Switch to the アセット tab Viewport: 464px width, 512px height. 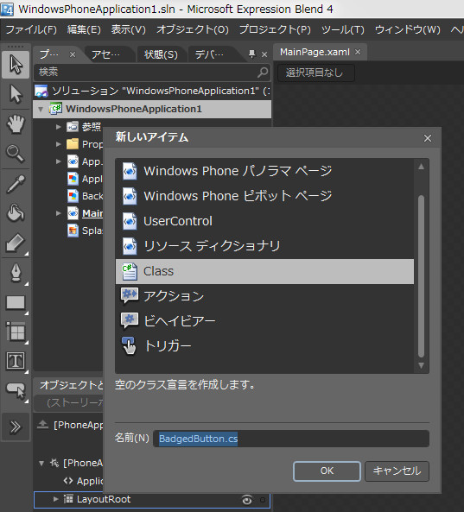[x=106, y=54]
